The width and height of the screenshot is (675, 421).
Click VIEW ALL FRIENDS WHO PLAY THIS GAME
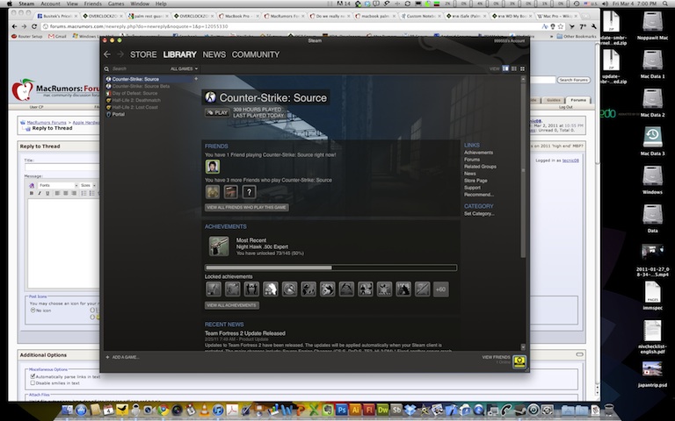247,208
